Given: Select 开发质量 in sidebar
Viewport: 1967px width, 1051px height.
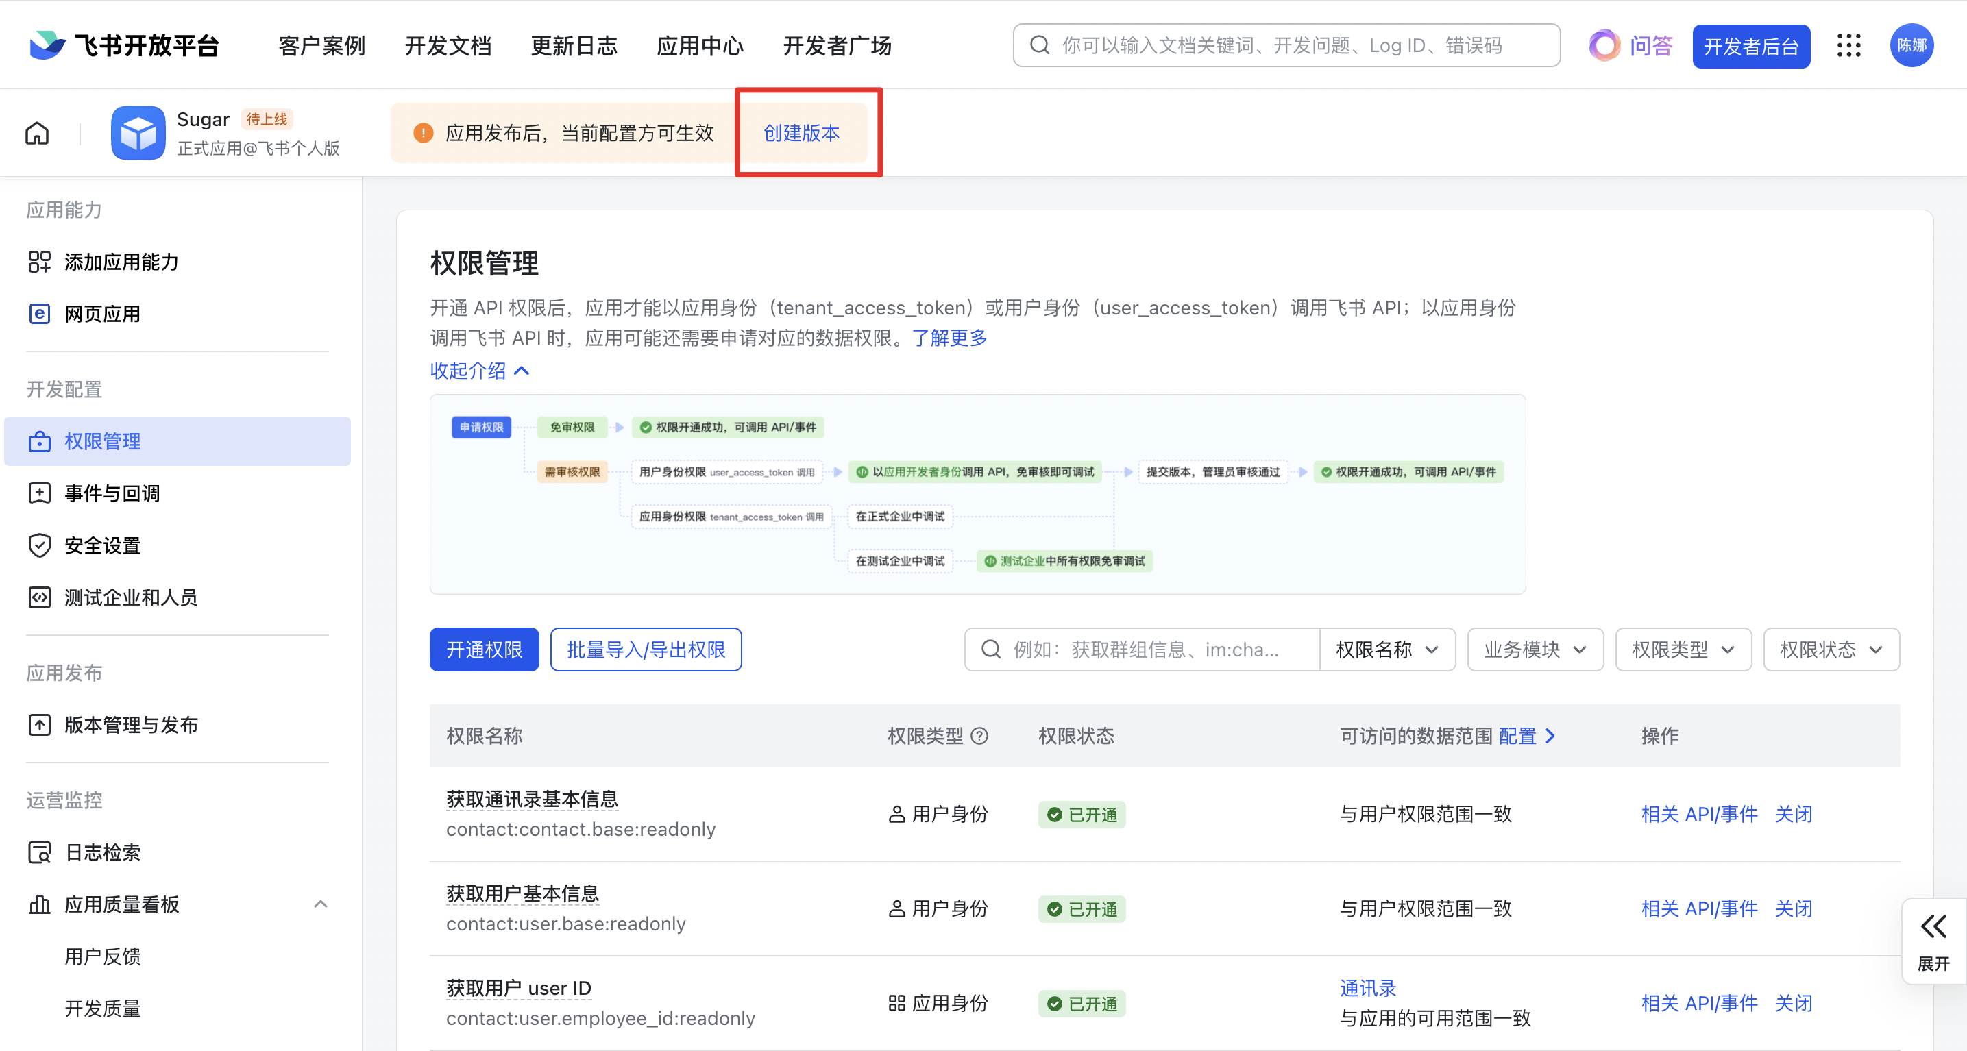Looking at the screenshot, I should (x=103, y=1009).
